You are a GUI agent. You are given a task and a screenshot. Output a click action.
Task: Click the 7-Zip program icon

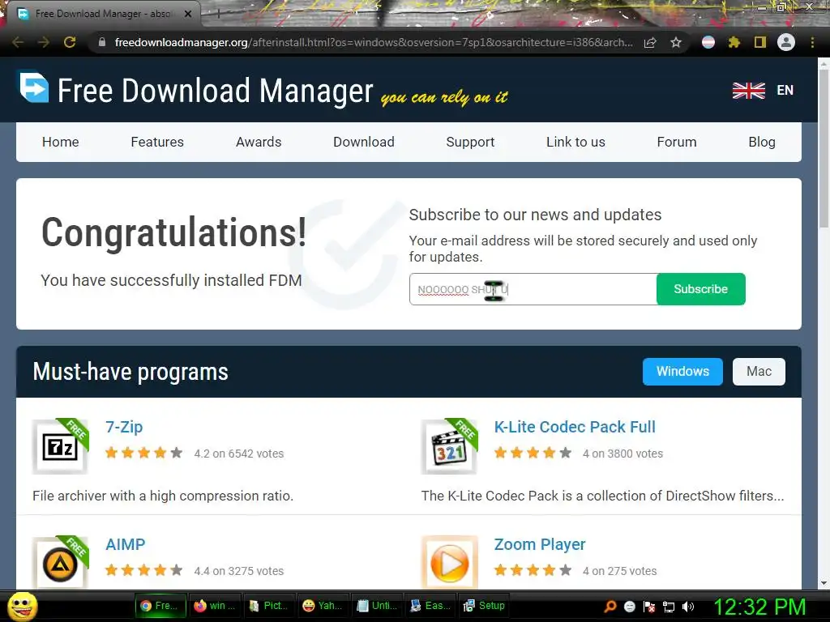[60, 447]
